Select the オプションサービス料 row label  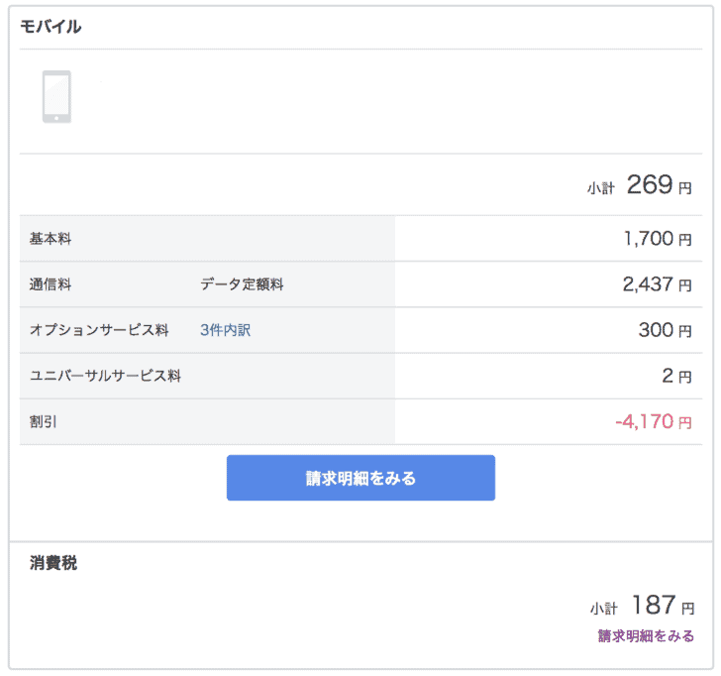tap(99, 330)
